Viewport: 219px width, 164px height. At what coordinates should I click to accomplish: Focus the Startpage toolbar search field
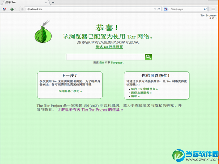click(186, 9)
